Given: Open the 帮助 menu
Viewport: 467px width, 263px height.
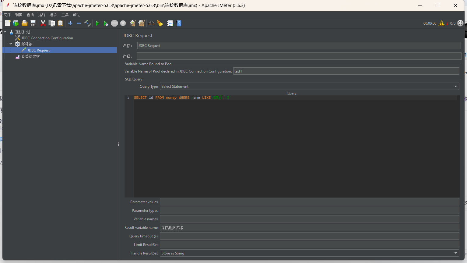Looking at the screenshot, I should (76, 15).
